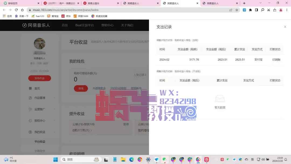Image resolution: width=291 pixels, height=164 pixels.
Task: Open the browser extensions puzzle icon
Action: pyautogui.click(x=250, y=10)
